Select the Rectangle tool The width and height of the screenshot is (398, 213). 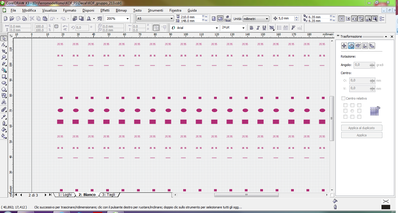4,77
